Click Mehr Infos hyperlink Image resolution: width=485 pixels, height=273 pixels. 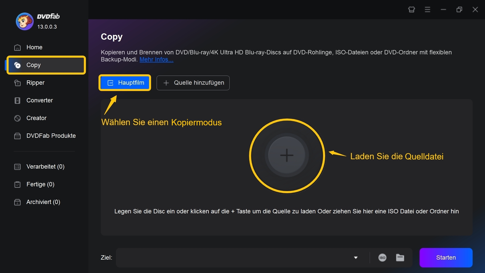pyautogui.click(x=156, y=59)
